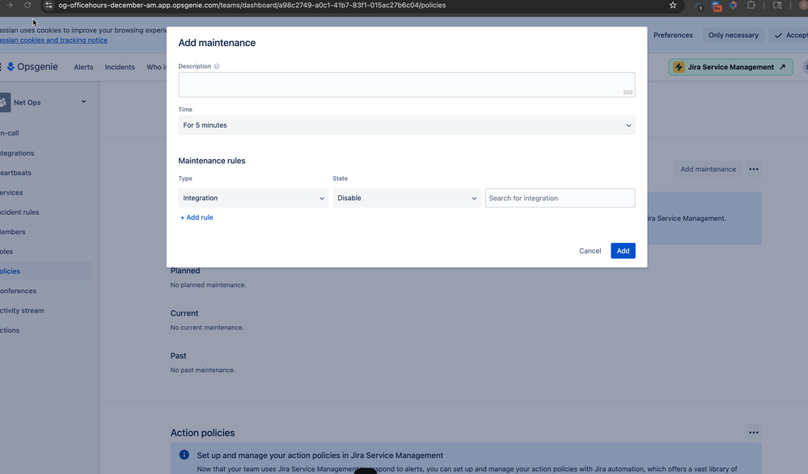Open the State dropdown set to Disable
Image resolution: width=808 pixels, height=474 pixels.
pos(407,198)
